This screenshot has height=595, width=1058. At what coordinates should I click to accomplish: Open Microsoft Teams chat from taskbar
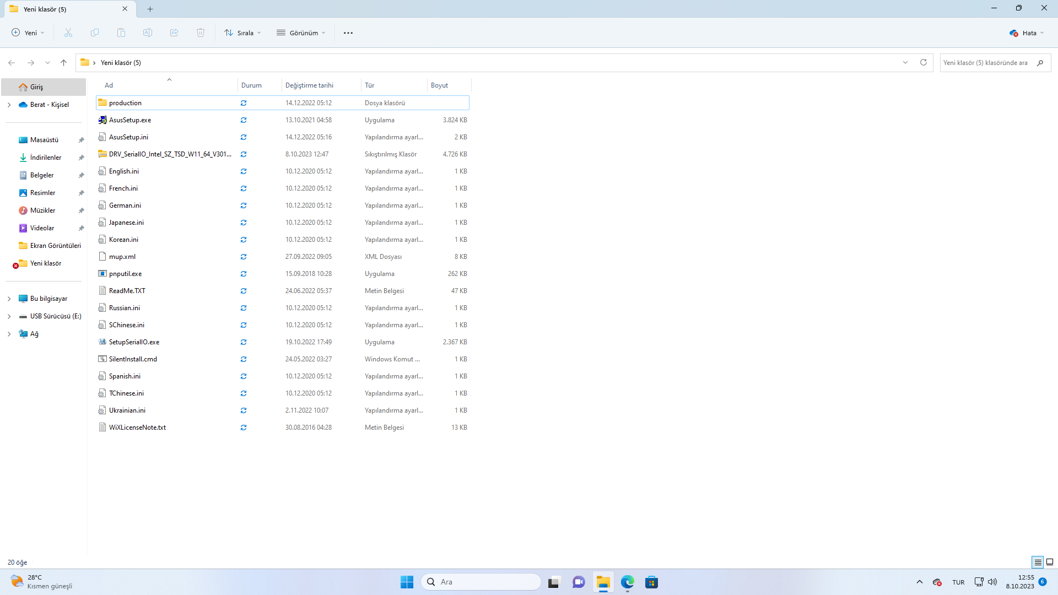(579, 582)
